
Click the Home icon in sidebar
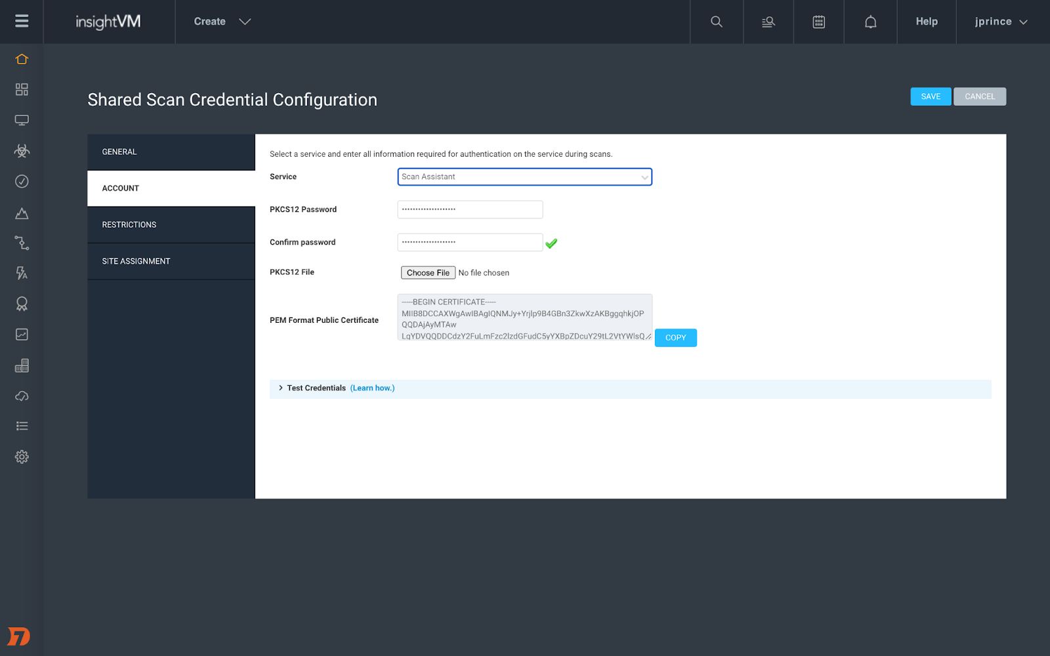click(x=22, y=59)
